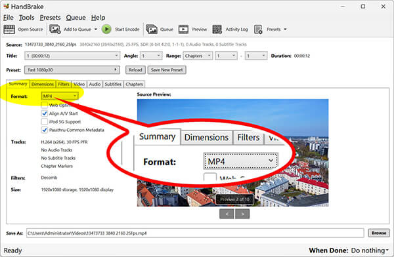394x257 pixels.
Task: Maximize the HandBrake window
Action: [x=363, y=7]
